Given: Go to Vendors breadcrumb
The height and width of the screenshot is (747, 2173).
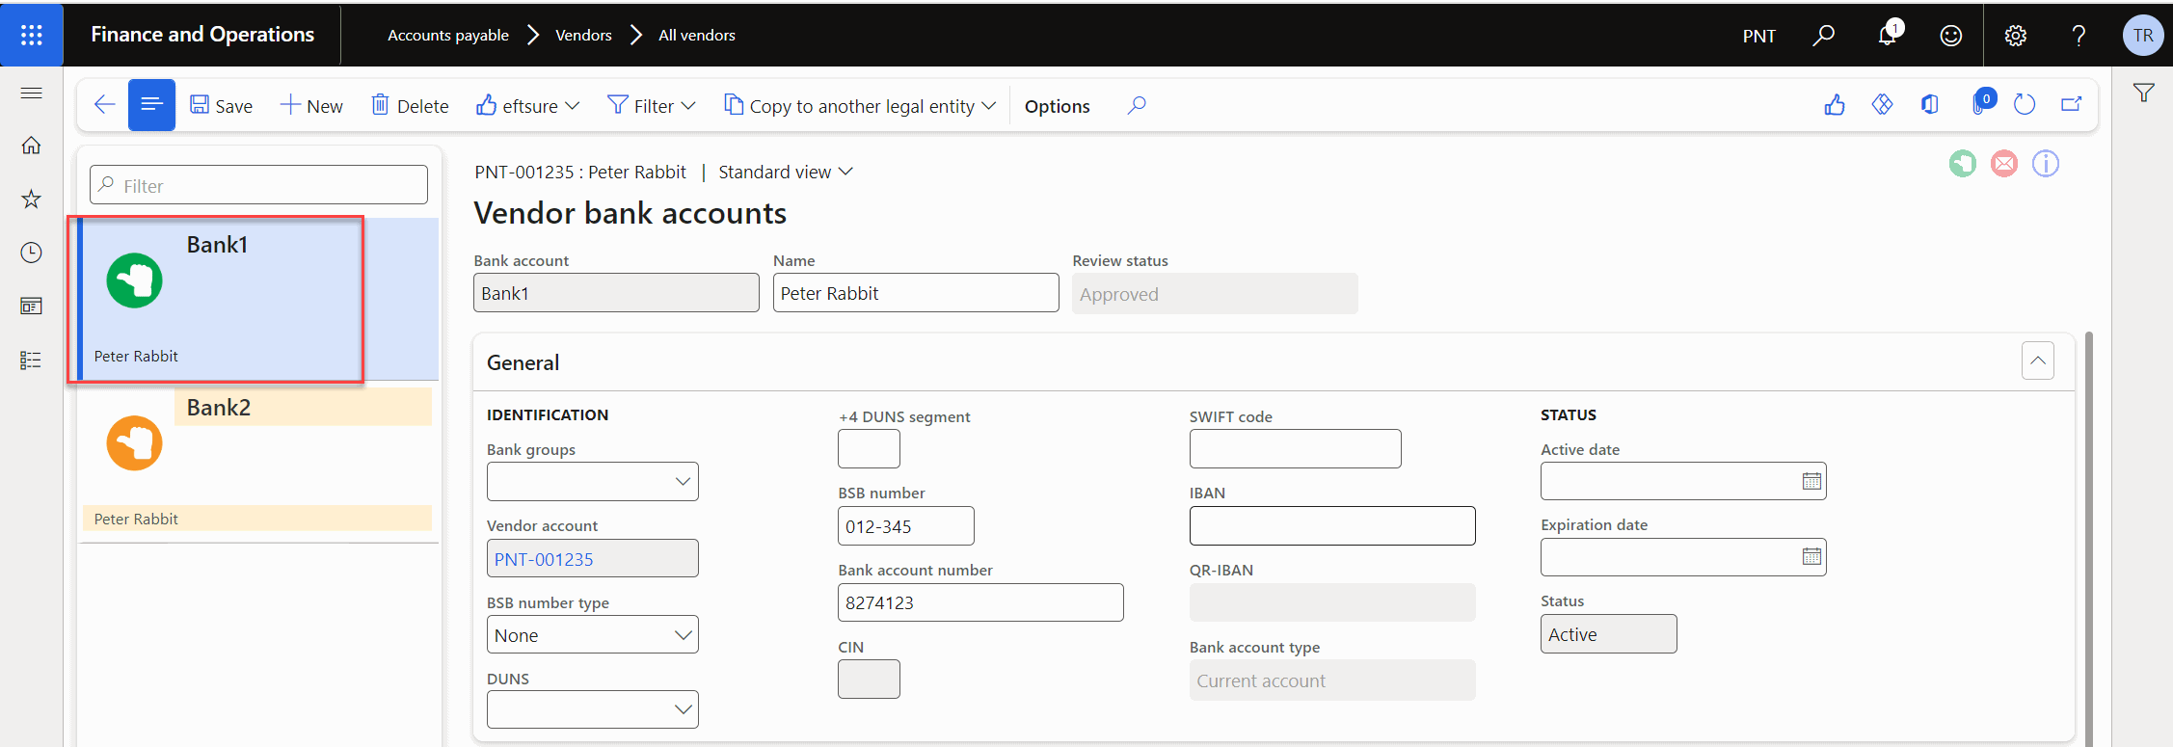Looking at the screenshot, I should (x=583, y=36).
